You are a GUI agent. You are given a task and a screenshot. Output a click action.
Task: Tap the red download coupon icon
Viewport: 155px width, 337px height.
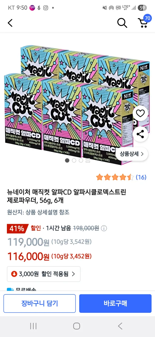14,274
